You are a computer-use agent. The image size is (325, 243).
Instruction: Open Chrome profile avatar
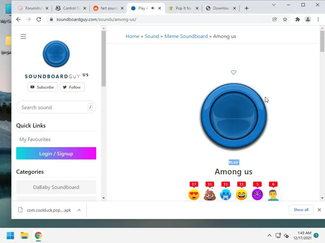click(x=308, y=19)
